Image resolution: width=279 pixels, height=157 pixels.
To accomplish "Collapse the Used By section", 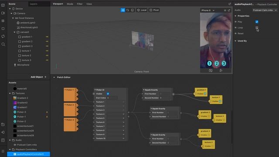I will coord(235,41).
